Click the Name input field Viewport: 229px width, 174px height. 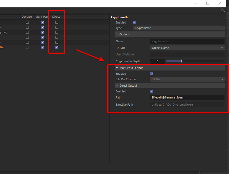pos(187,41)
